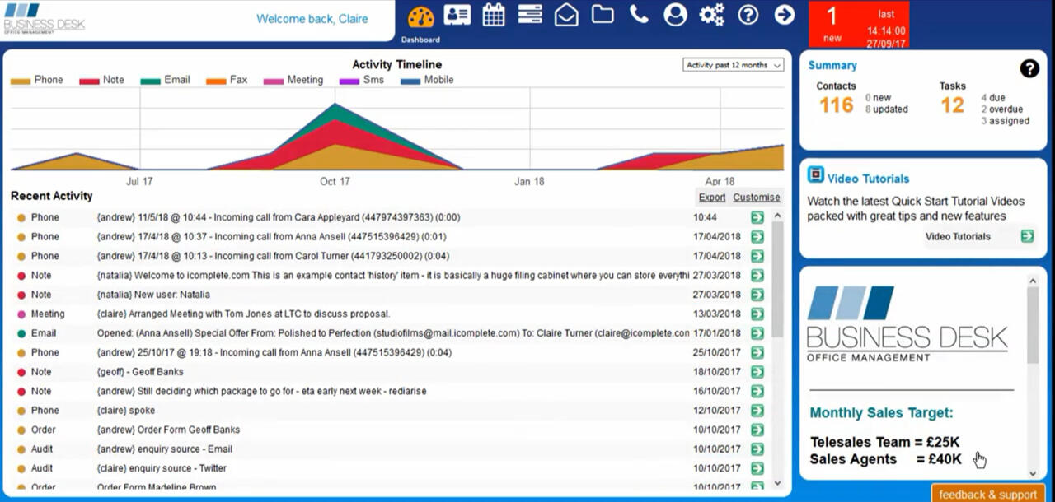Expand the new messages notification counter
The image size is (1055, 502).
pyautogui.click(x=831, y=21)
